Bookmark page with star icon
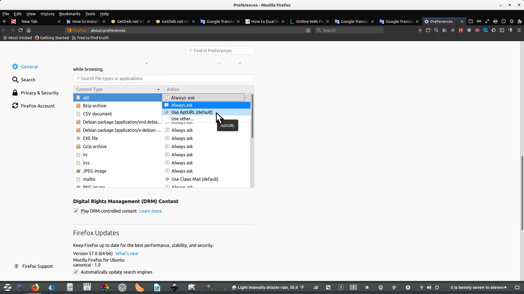The width and height of the screenshot is (524, 294). click(308, 30)
